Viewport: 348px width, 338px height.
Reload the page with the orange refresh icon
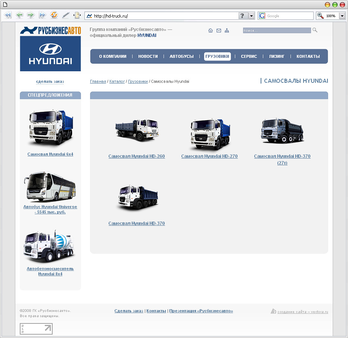coord(54,15)
